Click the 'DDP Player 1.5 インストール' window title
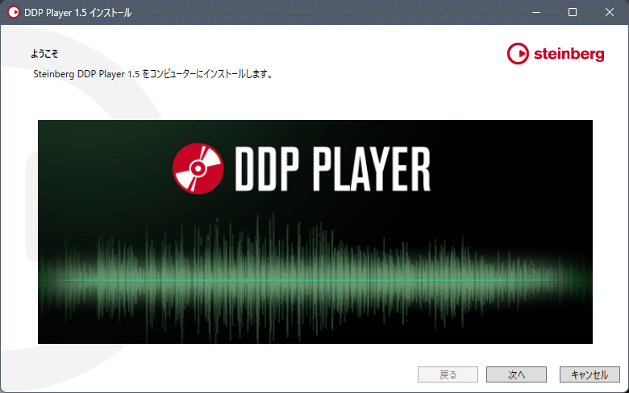629x393 pixels. pyautogui.click(x=78, y=12)
